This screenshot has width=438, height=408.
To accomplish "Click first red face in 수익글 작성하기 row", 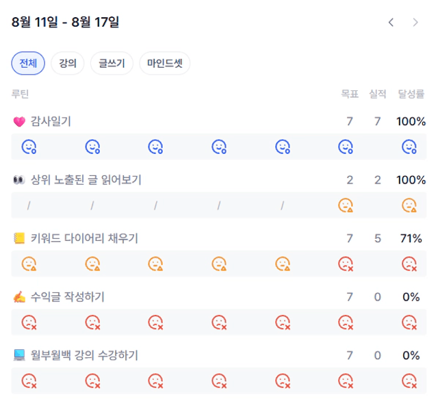I will [29, 322].
